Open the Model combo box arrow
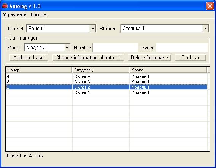216x168 pixels. (x=67, y=48)
